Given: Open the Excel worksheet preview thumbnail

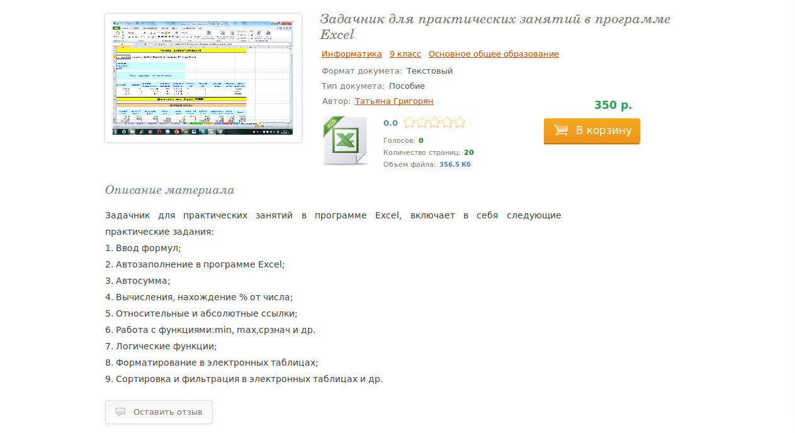Looking at the screenshot, I should (x=203, y=78).
